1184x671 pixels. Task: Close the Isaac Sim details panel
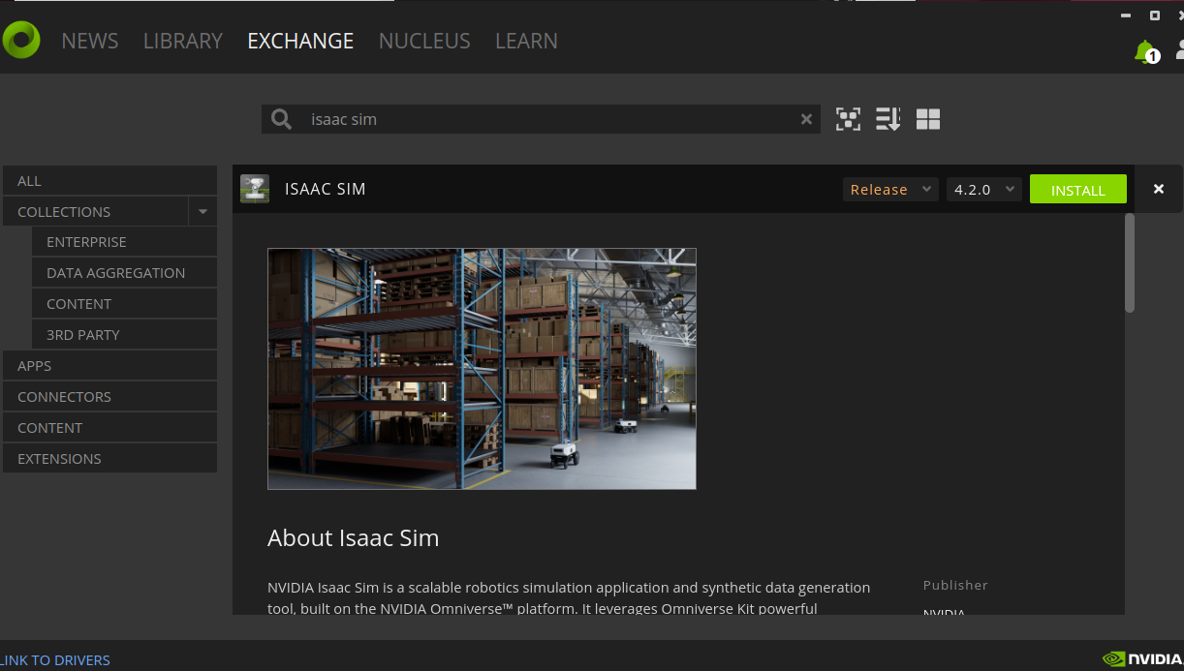pyautogui.click(x=1158, y=189)
